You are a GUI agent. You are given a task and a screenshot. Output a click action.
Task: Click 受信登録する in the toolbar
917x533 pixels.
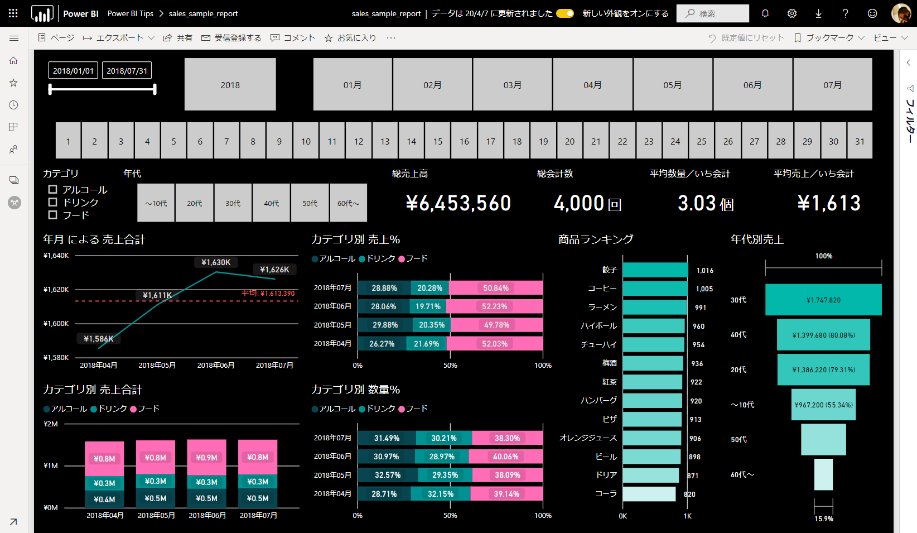pyautogui.click(x=231, y=38)
